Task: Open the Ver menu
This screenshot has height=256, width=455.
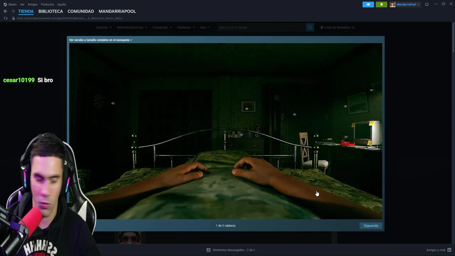Action: pyautogui.click(x=22, y=4)
